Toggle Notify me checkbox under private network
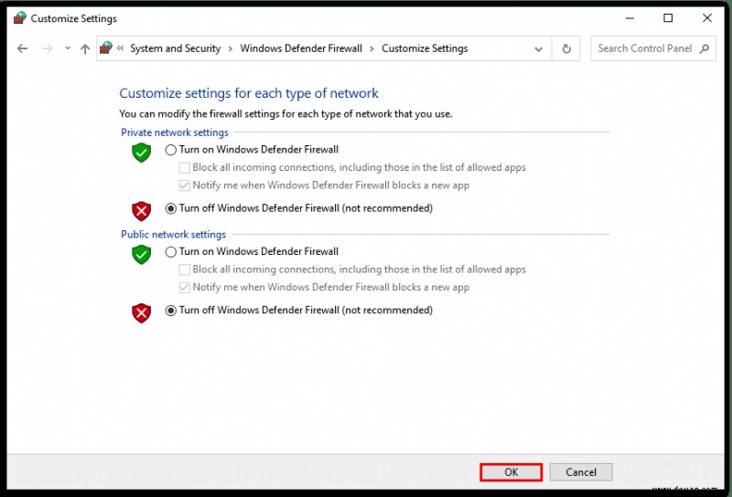Image resolution: width=732 pixels, height=497 pixels. 185,185
